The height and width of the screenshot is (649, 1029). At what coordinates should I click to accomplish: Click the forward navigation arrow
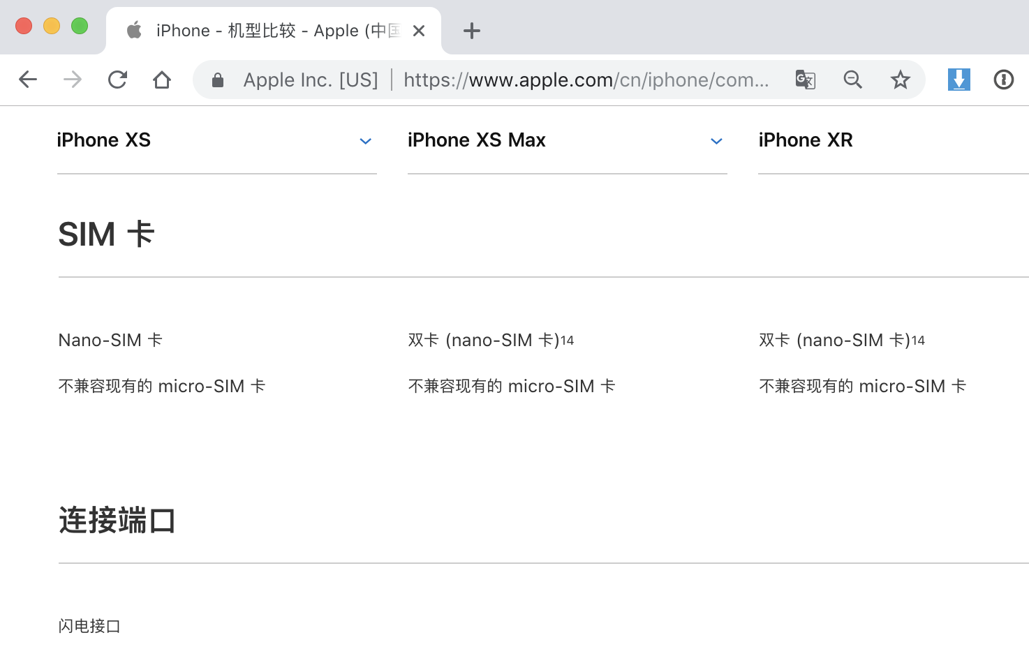[73, 80]
